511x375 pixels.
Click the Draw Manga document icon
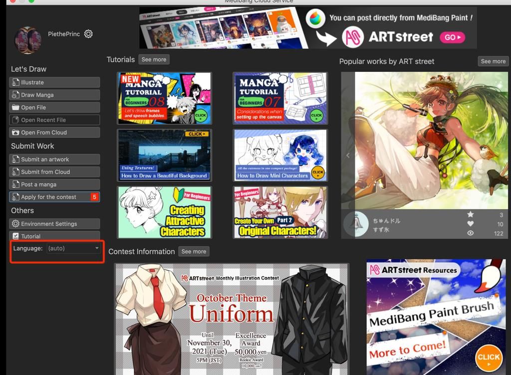coord(15,95)
